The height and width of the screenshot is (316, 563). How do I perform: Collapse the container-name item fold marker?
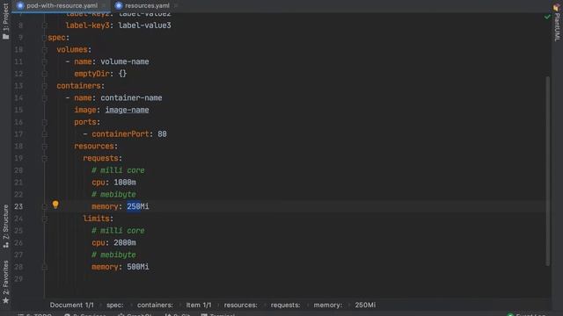pyautogui.click(x=45, y=97)
